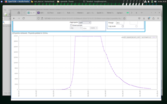Save page to Pocket
167x104 pixels.
click(139, 18)
